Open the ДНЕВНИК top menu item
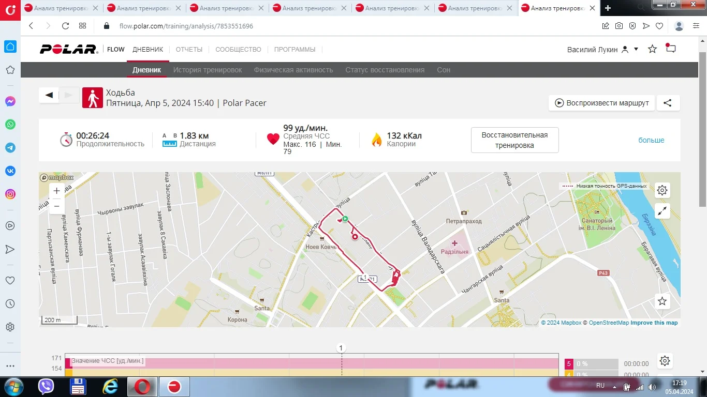The width and height of the screenshot is (707, 397). 148,50
